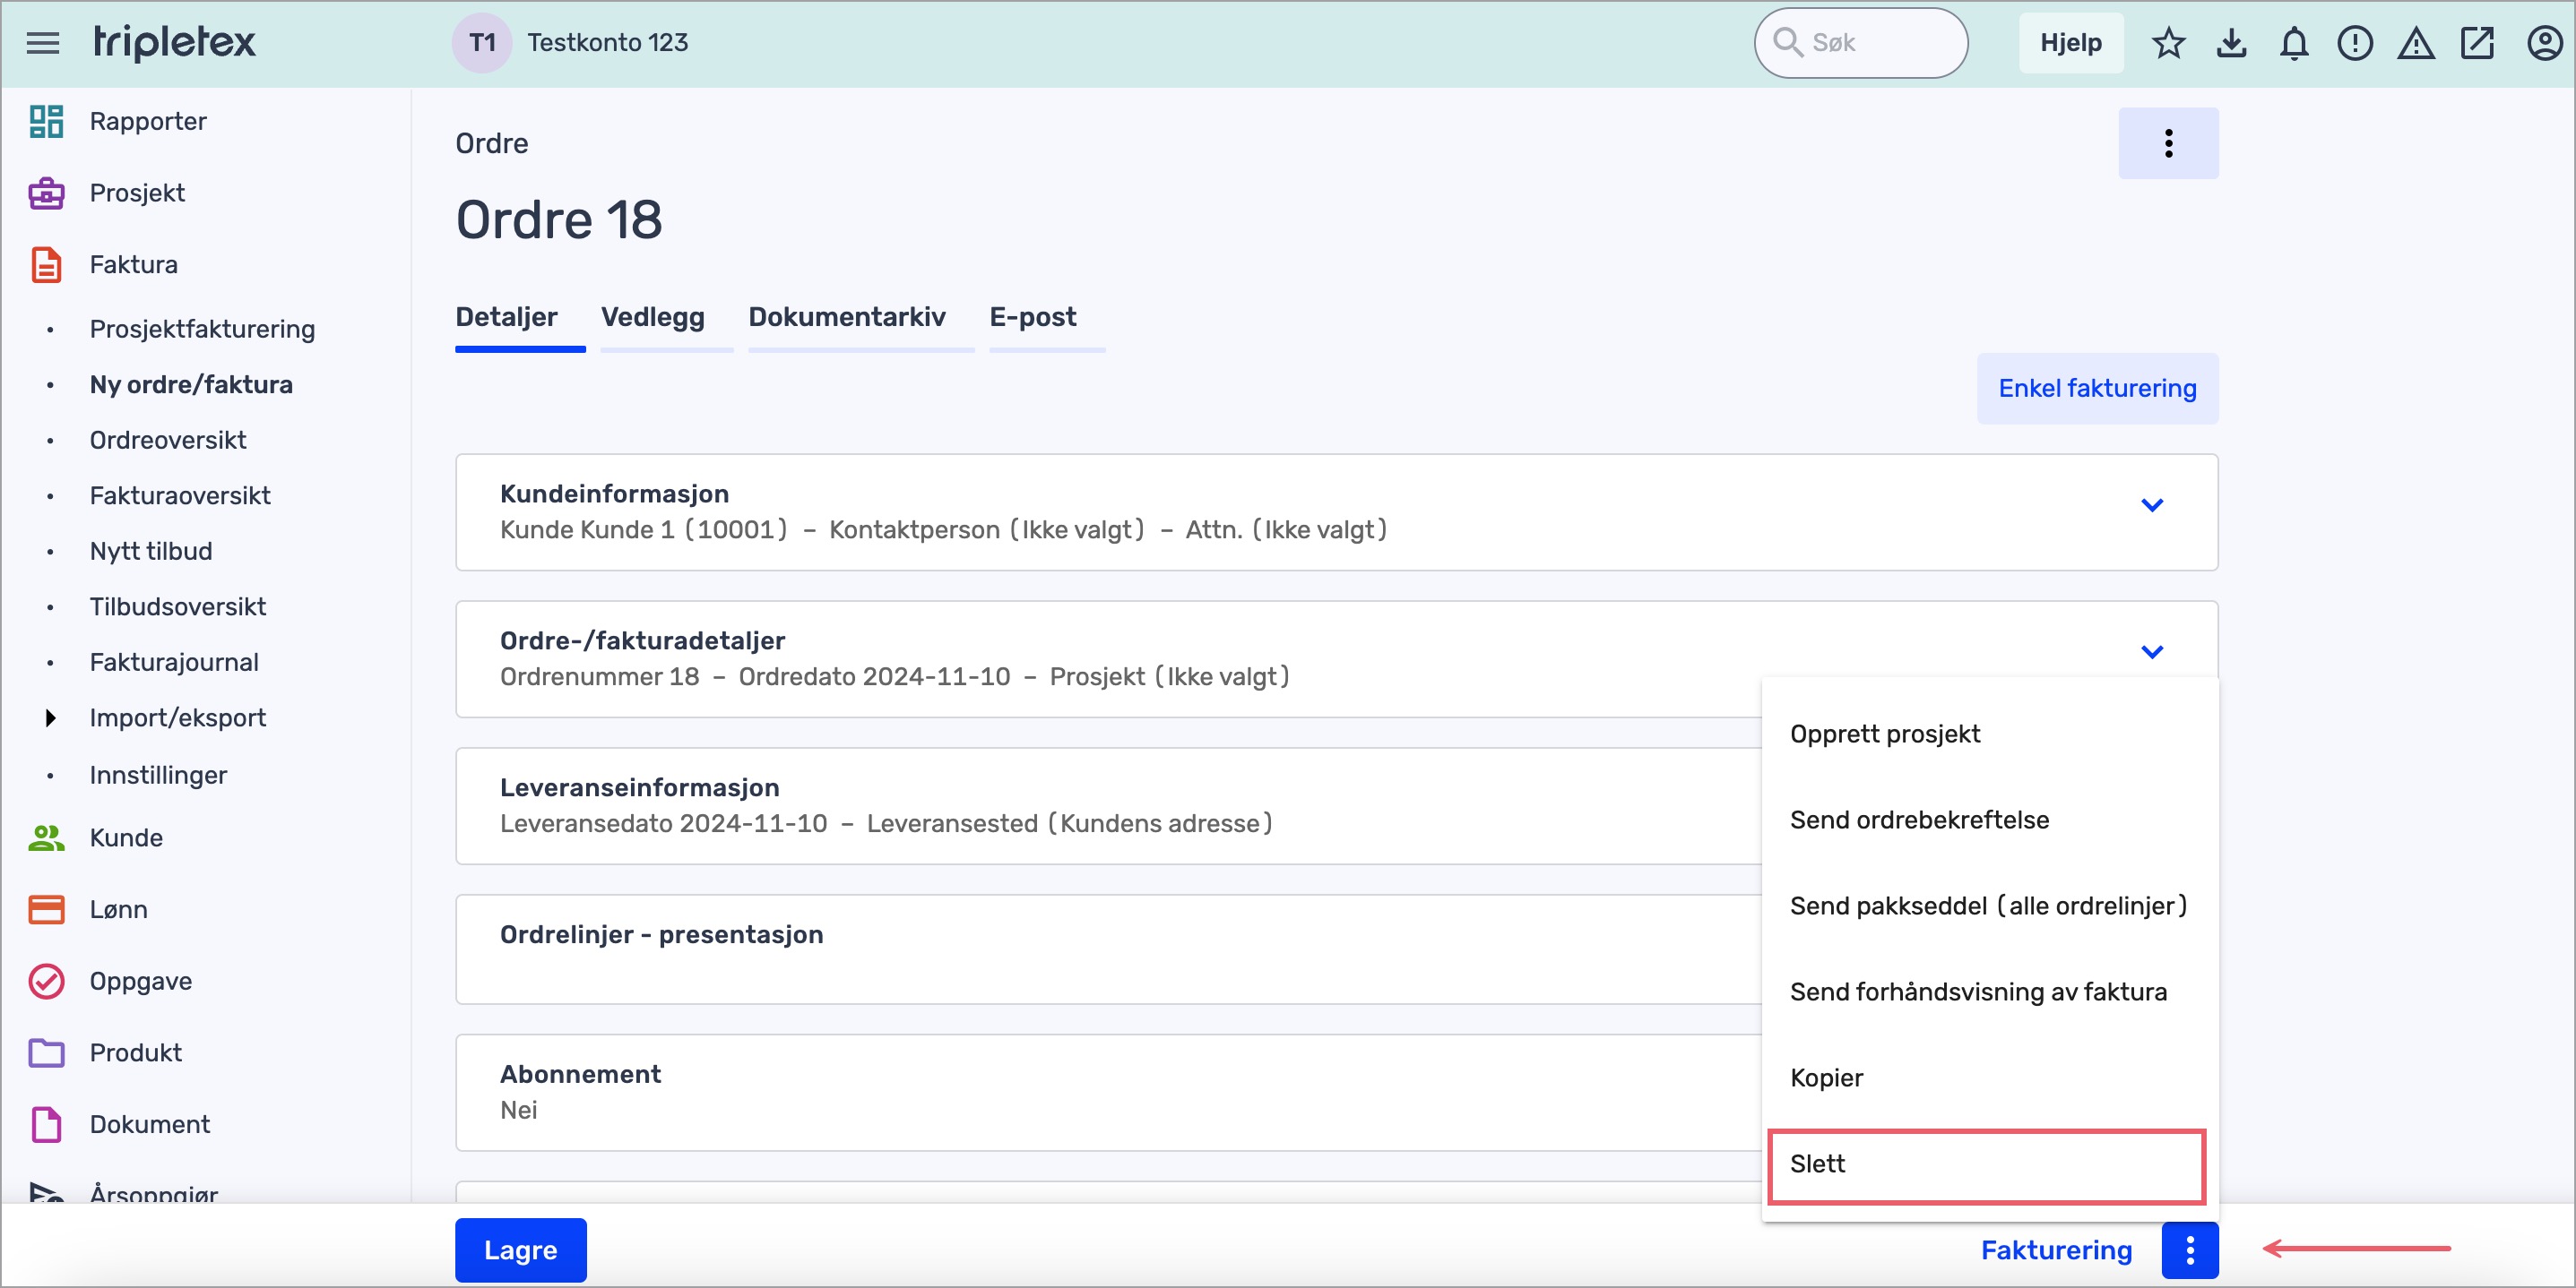Expand the Ordrelinjer - presentasjon panel
This screenshot has width=2576, height=1288.
(x=1108, y=949)
